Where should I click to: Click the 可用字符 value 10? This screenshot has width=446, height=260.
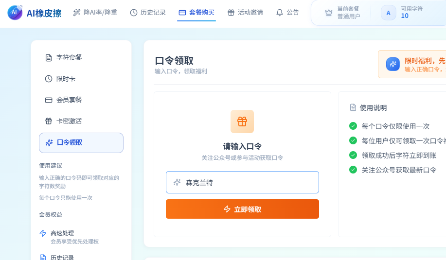pos(405,16)
